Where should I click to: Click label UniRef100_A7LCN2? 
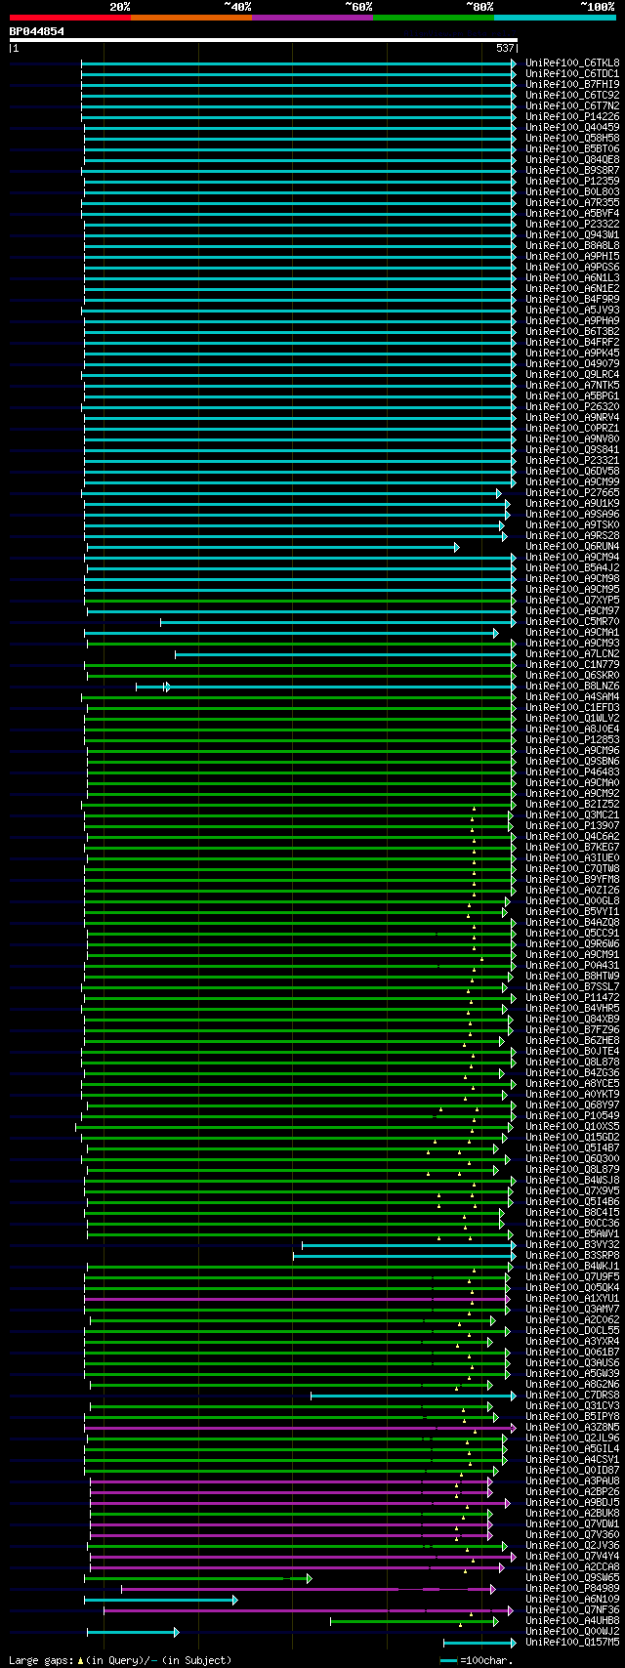572,653
